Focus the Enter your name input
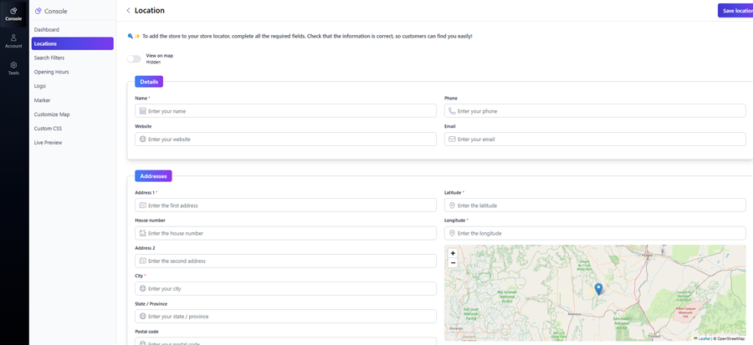 click(286, 111)
